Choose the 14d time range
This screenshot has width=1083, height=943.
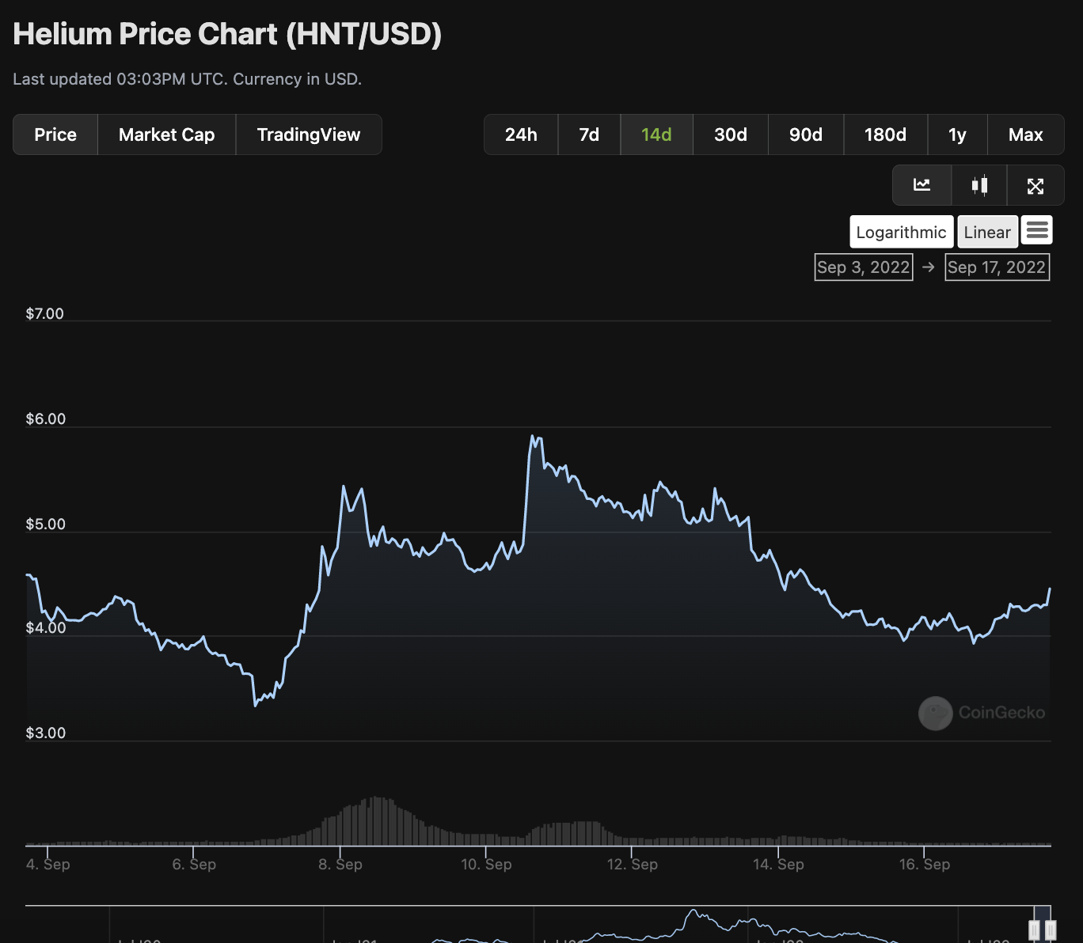coord(656,134)
